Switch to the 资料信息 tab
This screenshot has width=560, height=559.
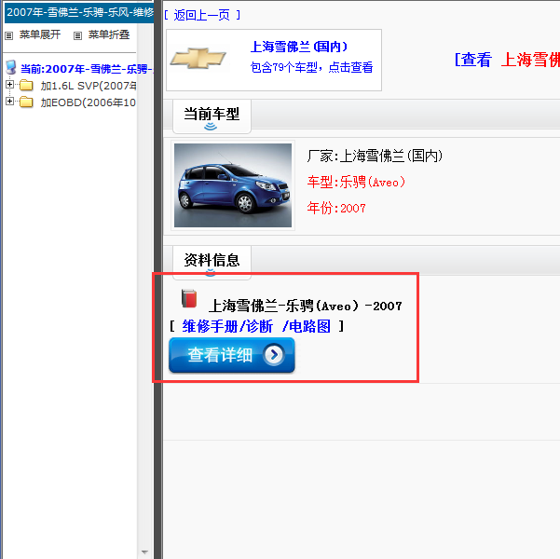point(212,262)
